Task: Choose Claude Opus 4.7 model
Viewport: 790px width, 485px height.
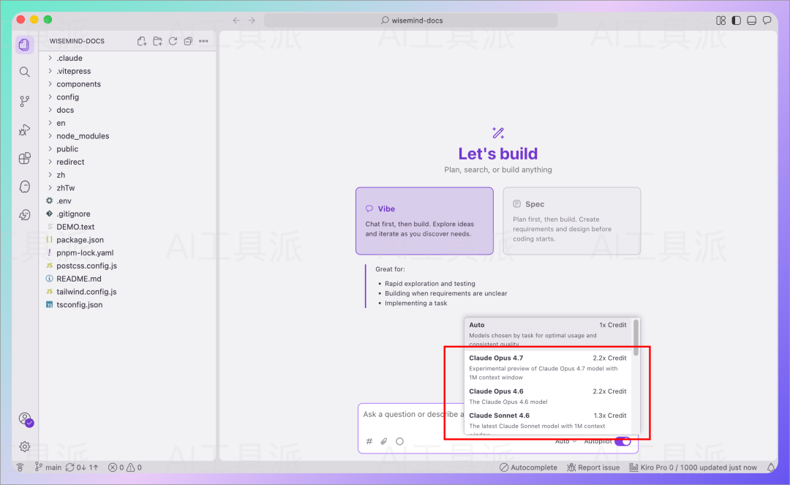Action: point(548,367)
